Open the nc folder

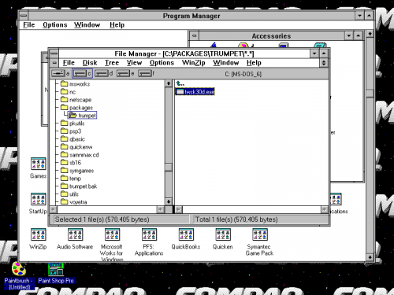tap(68, 92)
